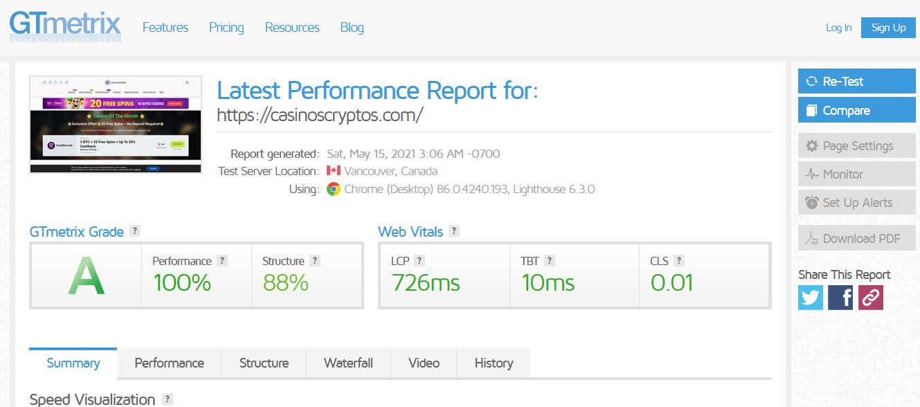The width and height of the screenshot is (920, 407).
Task: Click the help icon beside LCP
Action: (420, 261)
